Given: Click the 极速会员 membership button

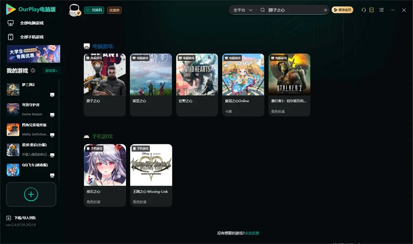Looking at the screenshot, I should click(x=342, y=10).
